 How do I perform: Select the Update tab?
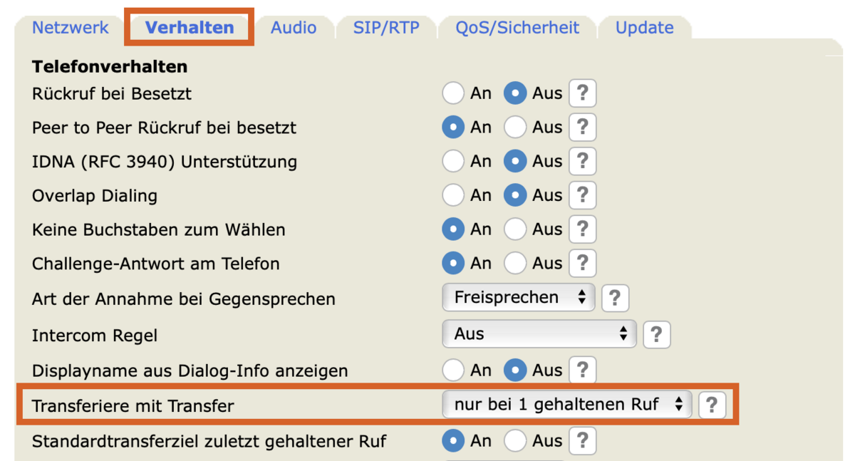(x=644, y=28)
